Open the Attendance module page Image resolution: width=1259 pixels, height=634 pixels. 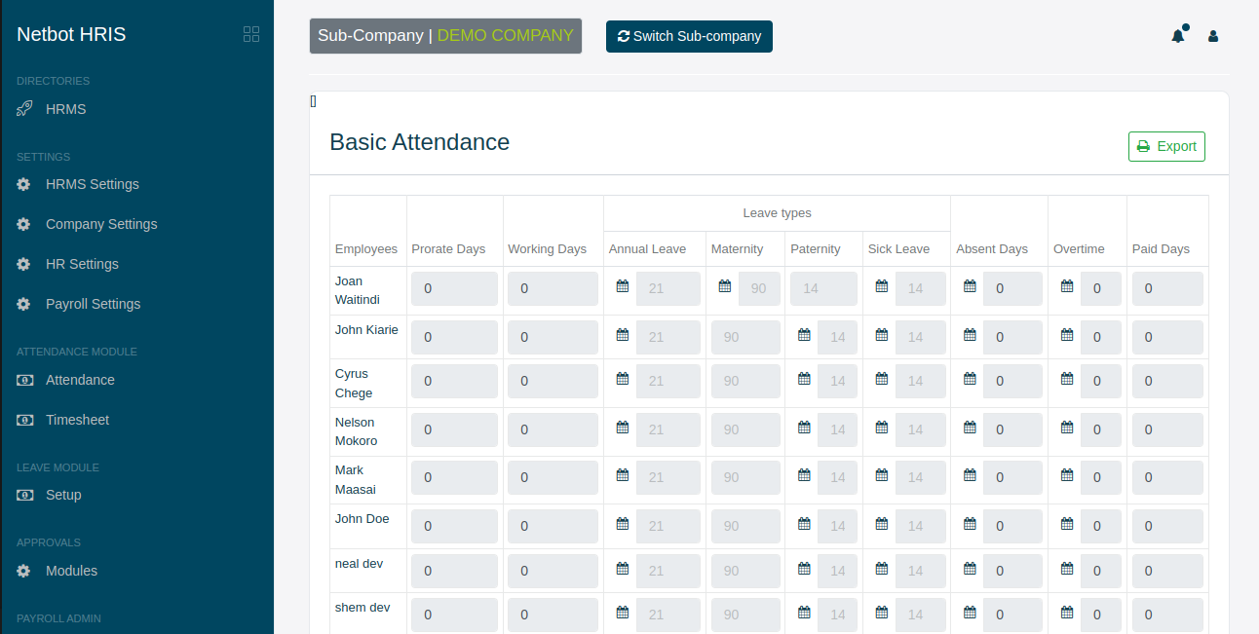pos(80,380)
